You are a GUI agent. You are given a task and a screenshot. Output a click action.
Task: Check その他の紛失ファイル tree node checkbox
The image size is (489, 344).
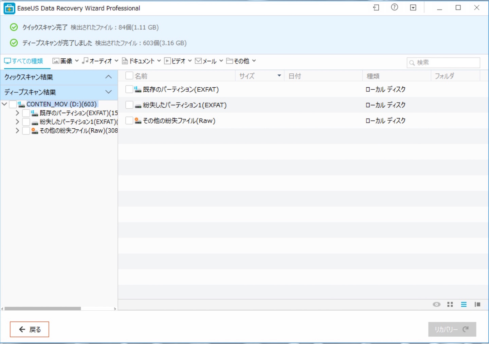(26, 131)
